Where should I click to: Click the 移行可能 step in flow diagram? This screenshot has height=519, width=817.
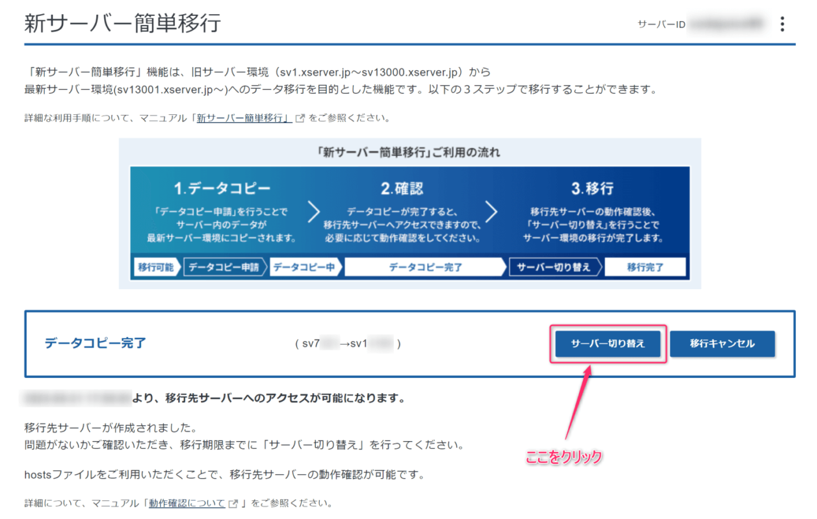[x=156, y=267]
